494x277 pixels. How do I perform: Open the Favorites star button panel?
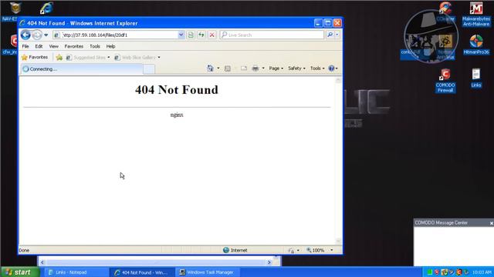click(35, 57)
